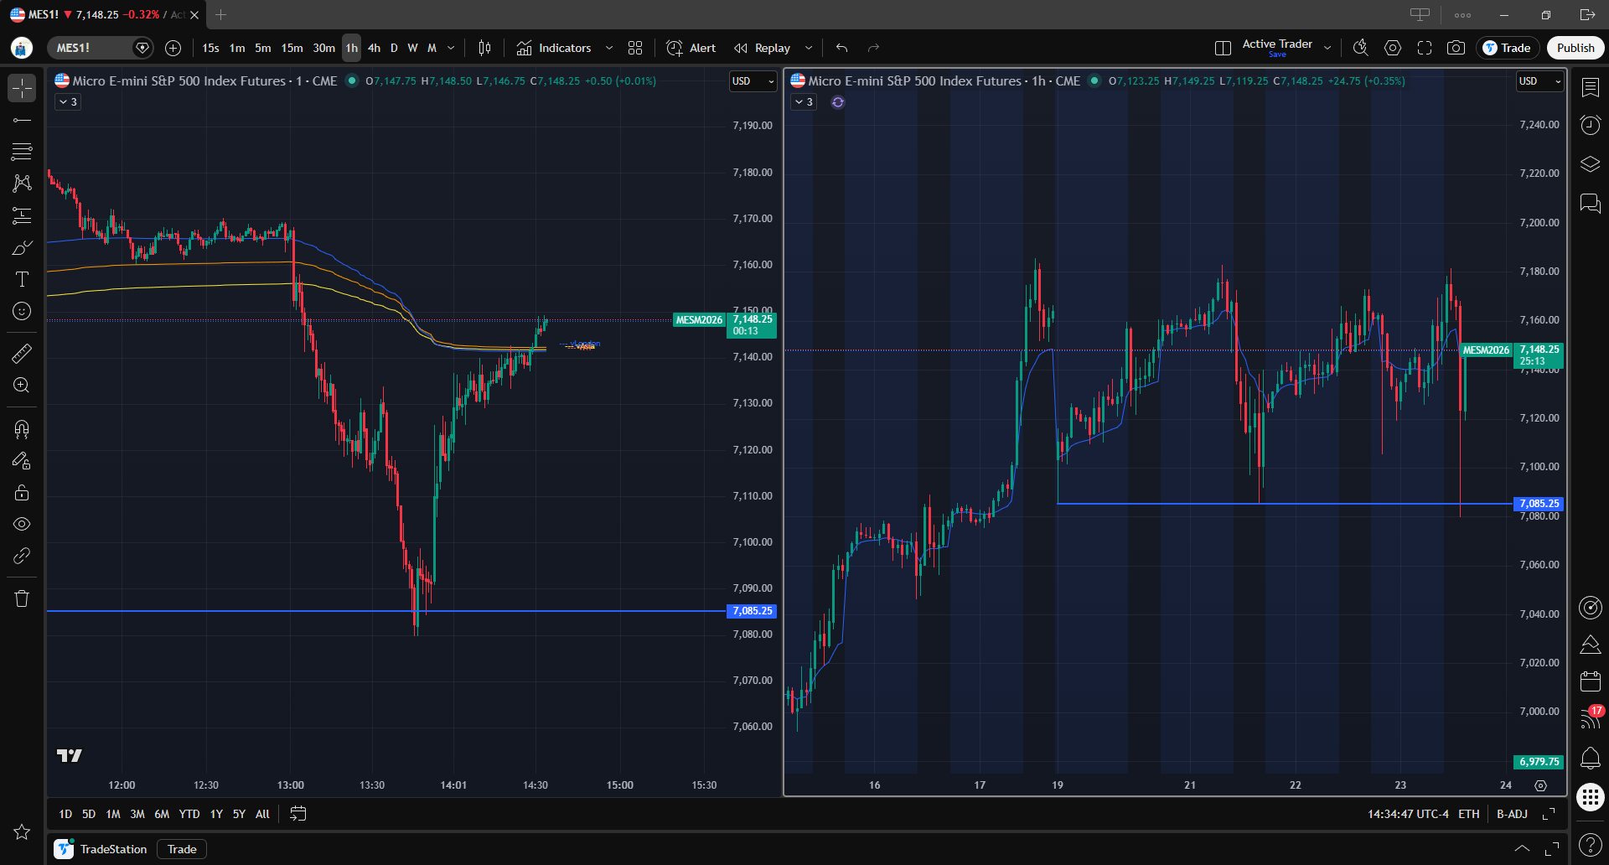Select the Measure ruler tool
This screenshot has width=1609, height=865.
pyautogui.click(x=22, y=354)
